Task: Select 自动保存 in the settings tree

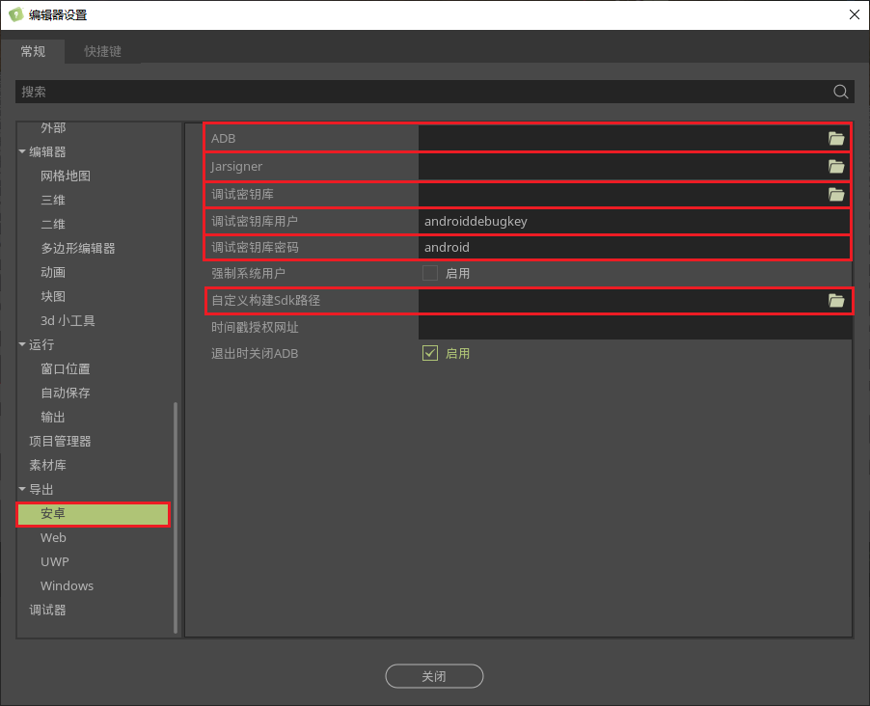Action: coord(66,393)
